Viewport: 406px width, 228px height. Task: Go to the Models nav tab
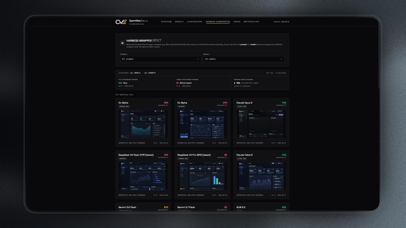coord(179,22)
